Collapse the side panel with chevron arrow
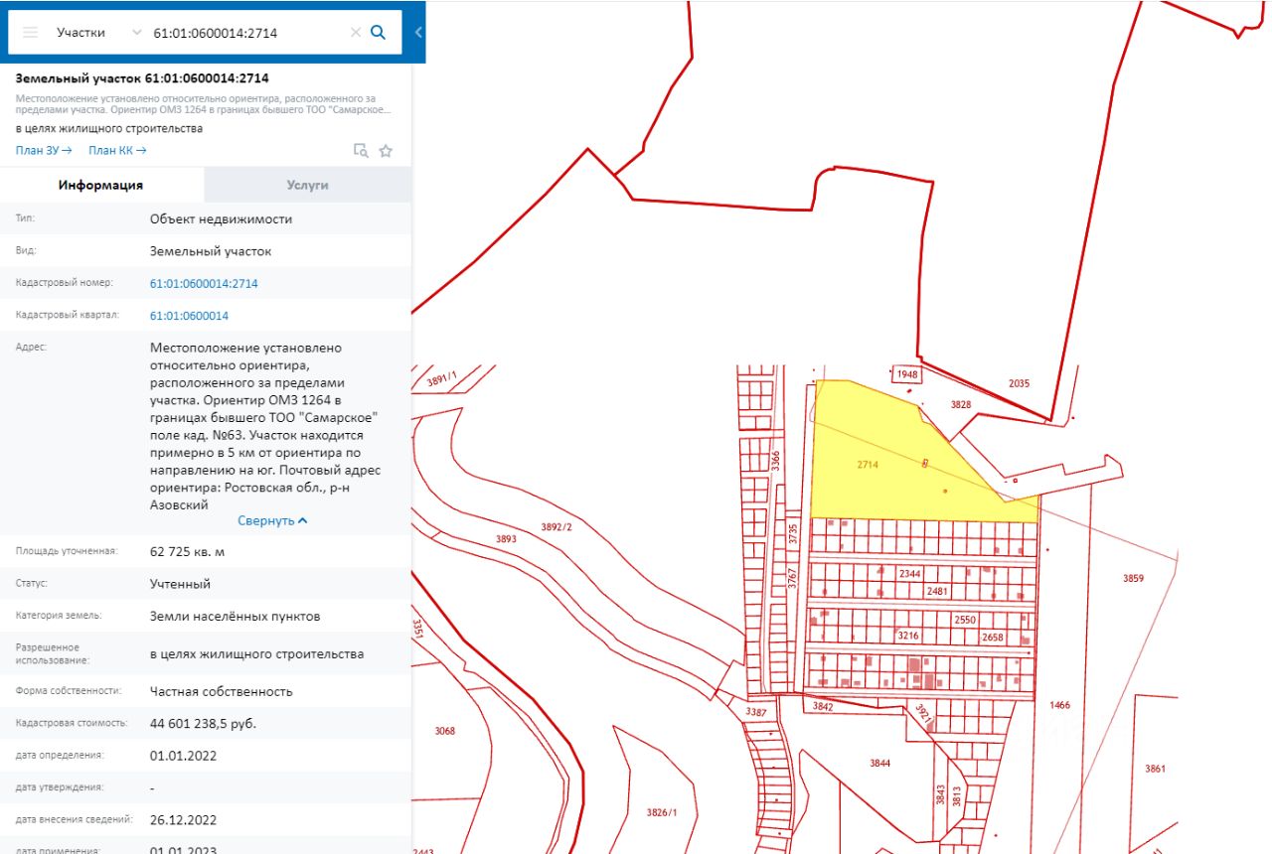Screen dimensions: 1272x854 418,32
